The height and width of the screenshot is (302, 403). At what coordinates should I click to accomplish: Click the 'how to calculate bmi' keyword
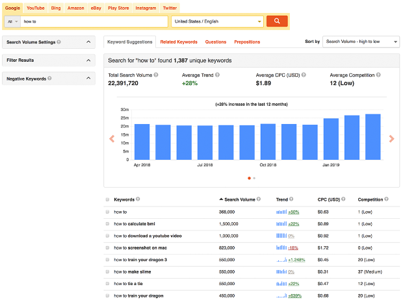click(x=135, y=223)
